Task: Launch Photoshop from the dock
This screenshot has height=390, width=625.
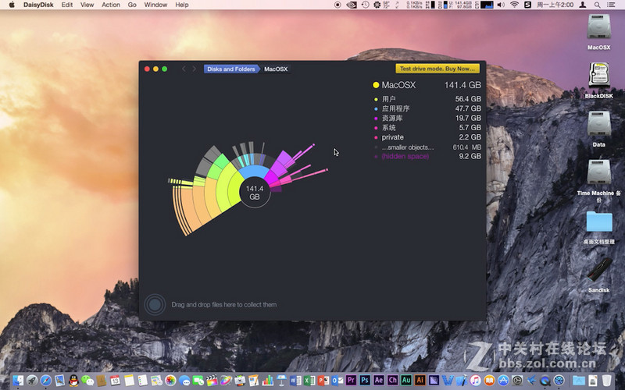Action: click(x=365, y=380)
